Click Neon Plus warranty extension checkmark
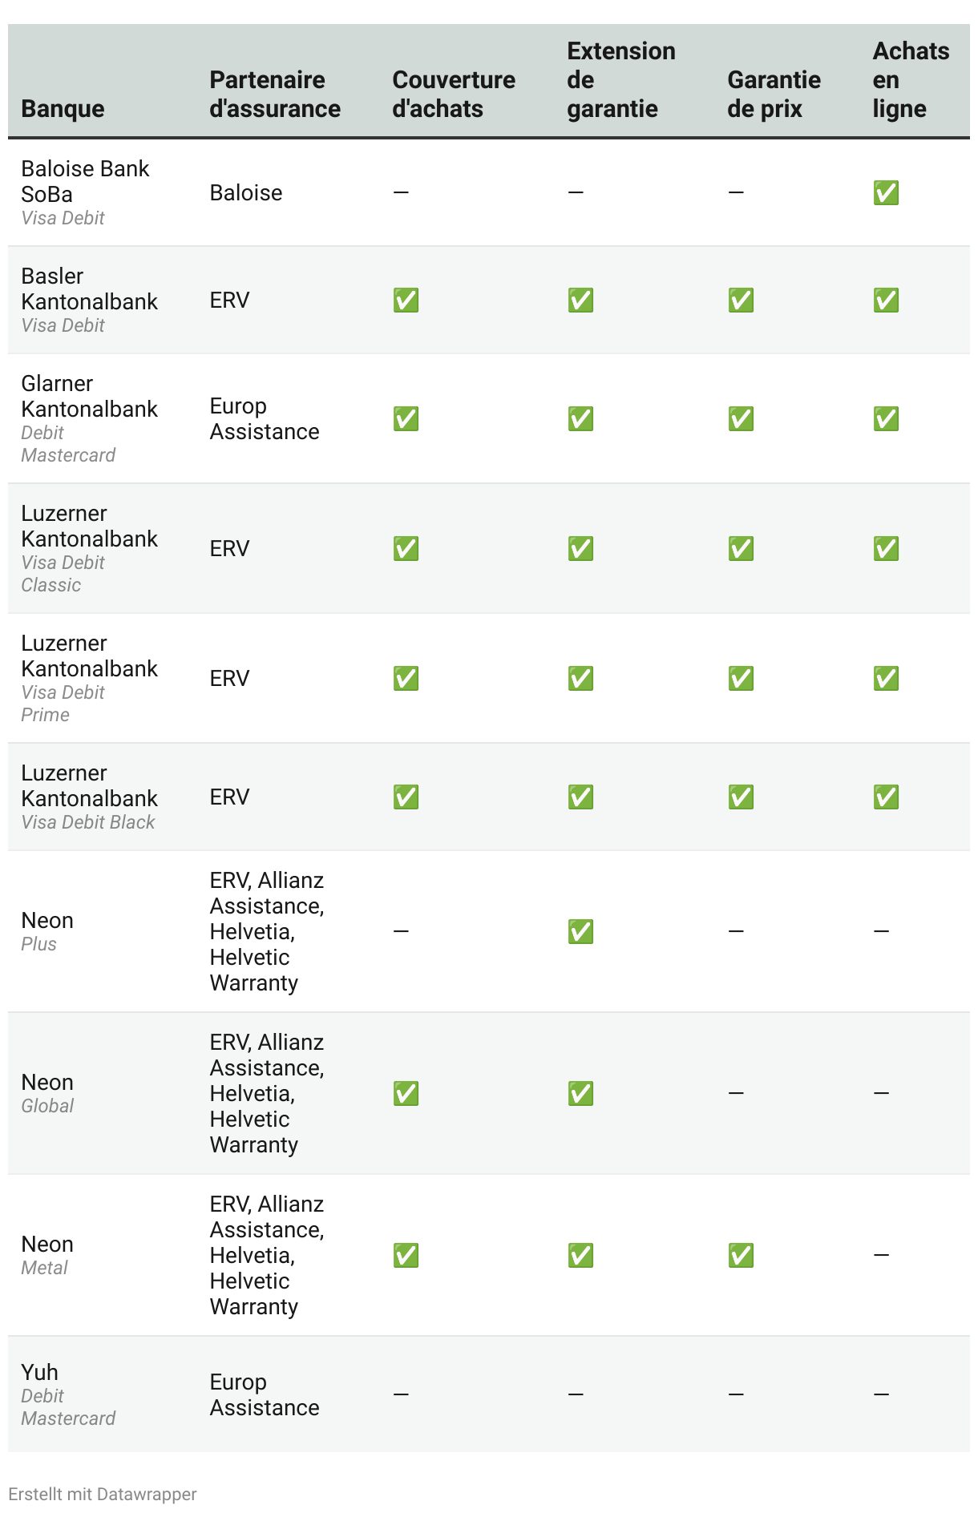The width and height of the screenshot is (978, 1513). [580, 932]
